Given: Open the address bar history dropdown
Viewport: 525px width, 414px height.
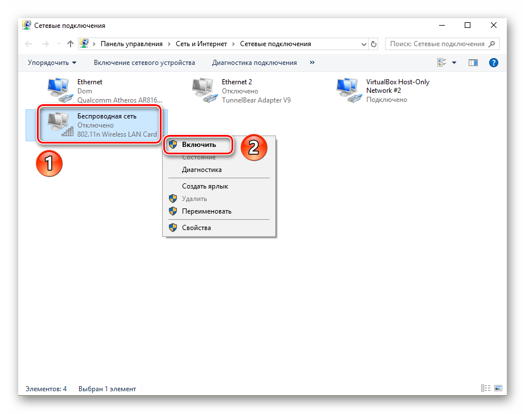Looking at the screenshot, I should tap(364, 44).
